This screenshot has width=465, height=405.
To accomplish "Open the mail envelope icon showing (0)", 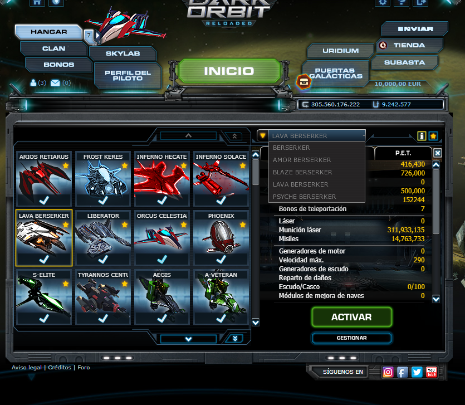I will coord(55,83).
